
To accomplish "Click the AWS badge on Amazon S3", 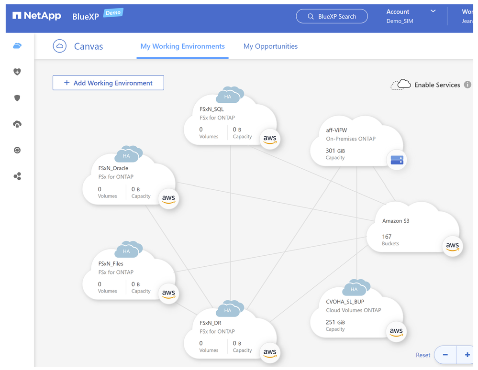I will pyautogui.click(x=452, y=246).
